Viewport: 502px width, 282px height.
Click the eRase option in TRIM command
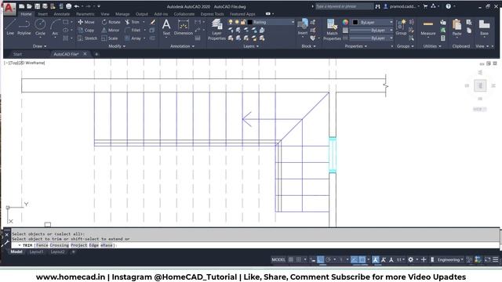click(x=107, y=245)
